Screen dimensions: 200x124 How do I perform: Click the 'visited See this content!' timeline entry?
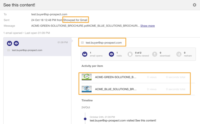click(123, 120)
